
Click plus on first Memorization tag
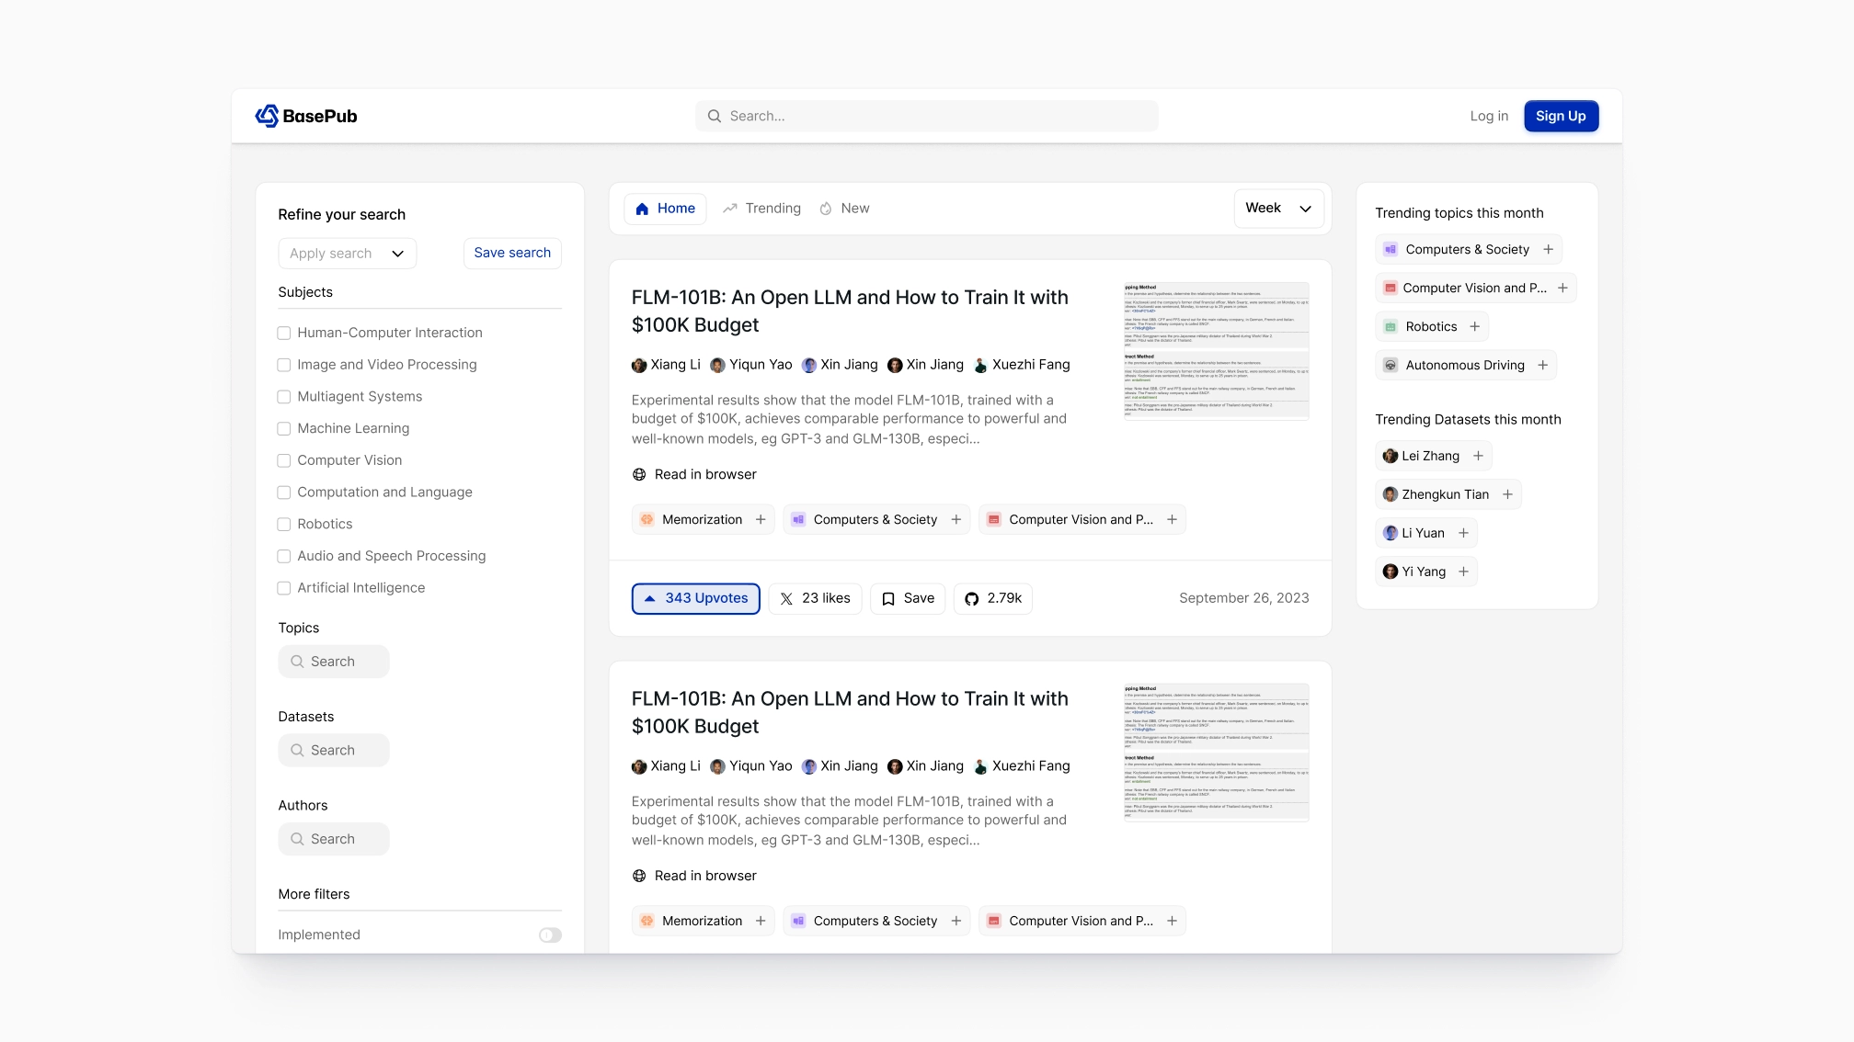click(761, 520)
